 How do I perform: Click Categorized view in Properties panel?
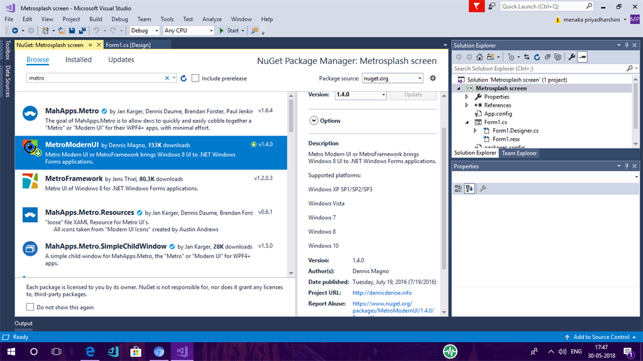tap(458, 188)
